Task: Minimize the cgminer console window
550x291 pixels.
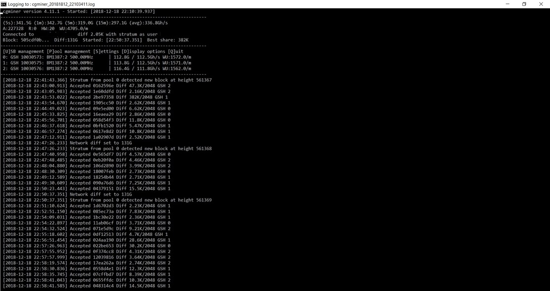Action: (x=508, y=4)
